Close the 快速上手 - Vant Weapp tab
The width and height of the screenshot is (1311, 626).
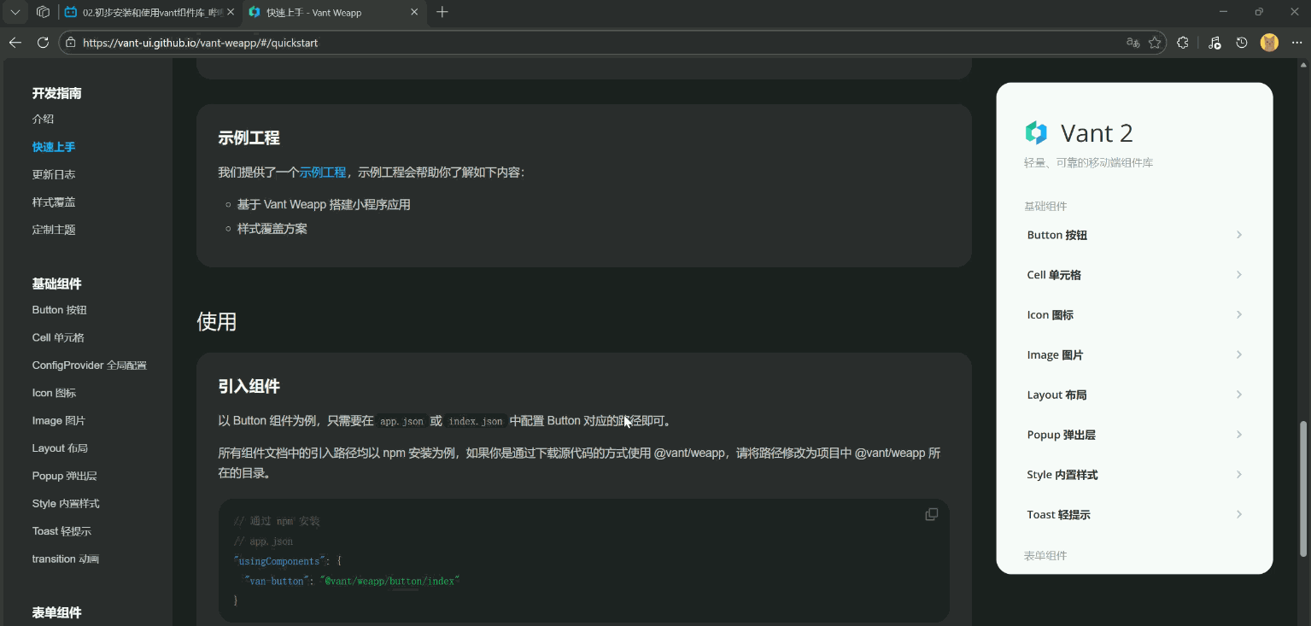[x=415, y=12]
